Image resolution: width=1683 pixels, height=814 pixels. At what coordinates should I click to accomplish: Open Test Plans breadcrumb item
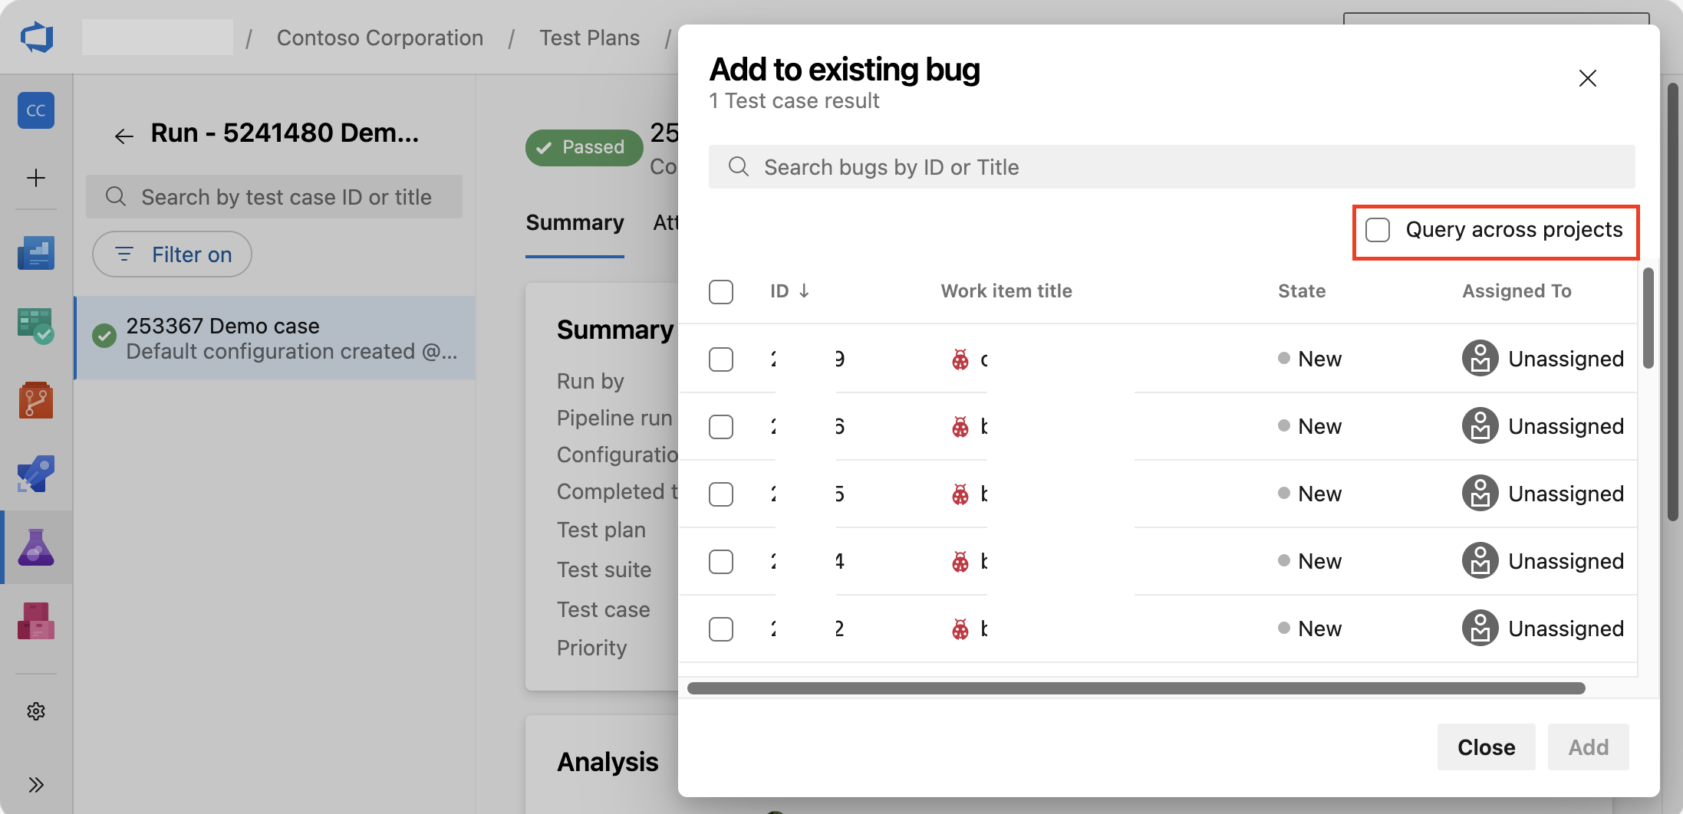click(x=589, y=37)
